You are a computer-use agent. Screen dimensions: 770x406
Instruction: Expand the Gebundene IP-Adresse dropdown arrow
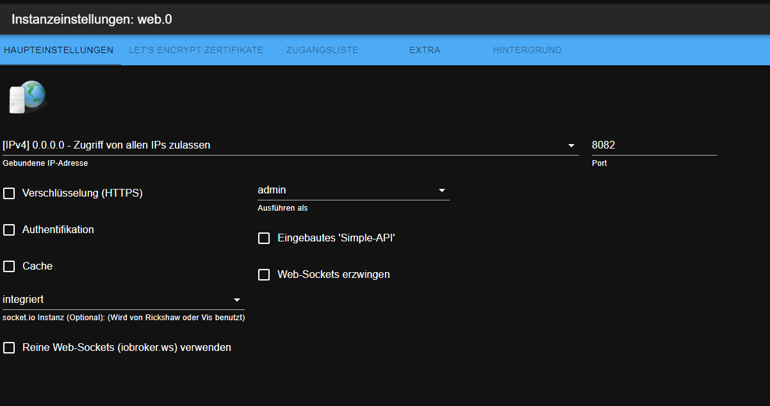571,146
